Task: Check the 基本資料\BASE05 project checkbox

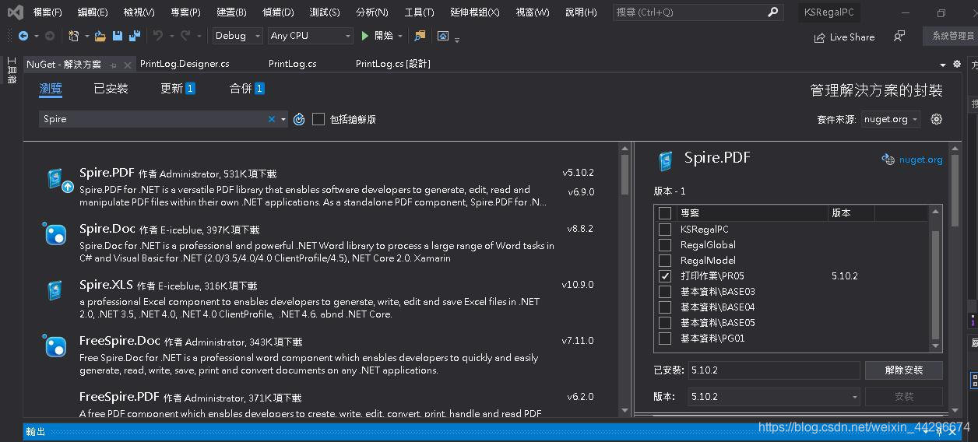Action: (x=665, y=323)
